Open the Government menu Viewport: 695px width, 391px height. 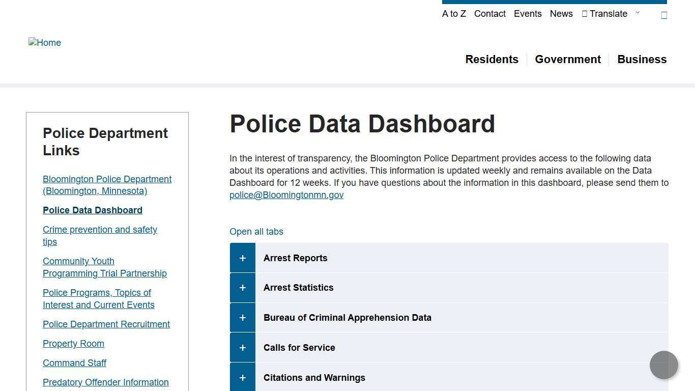568,60
